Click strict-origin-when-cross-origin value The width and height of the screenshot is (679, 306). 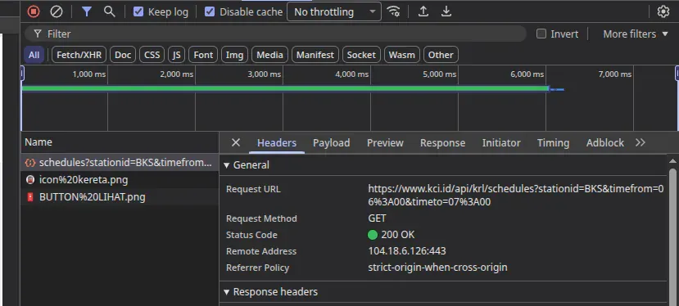pyautogui.click(x=437, y=268)
